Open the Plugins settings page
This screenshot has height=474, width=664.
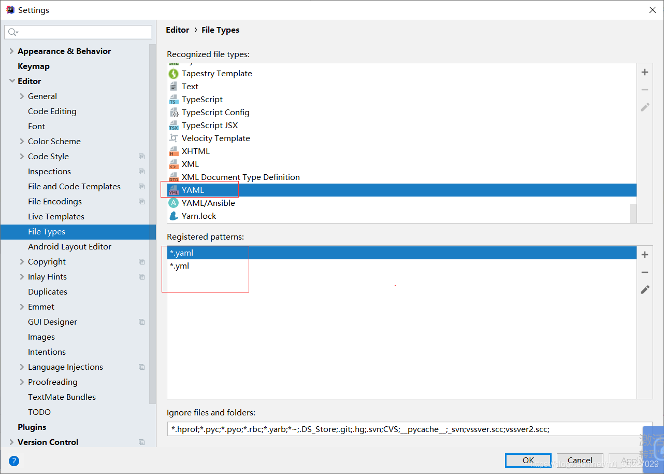click(x=32, y=427)
